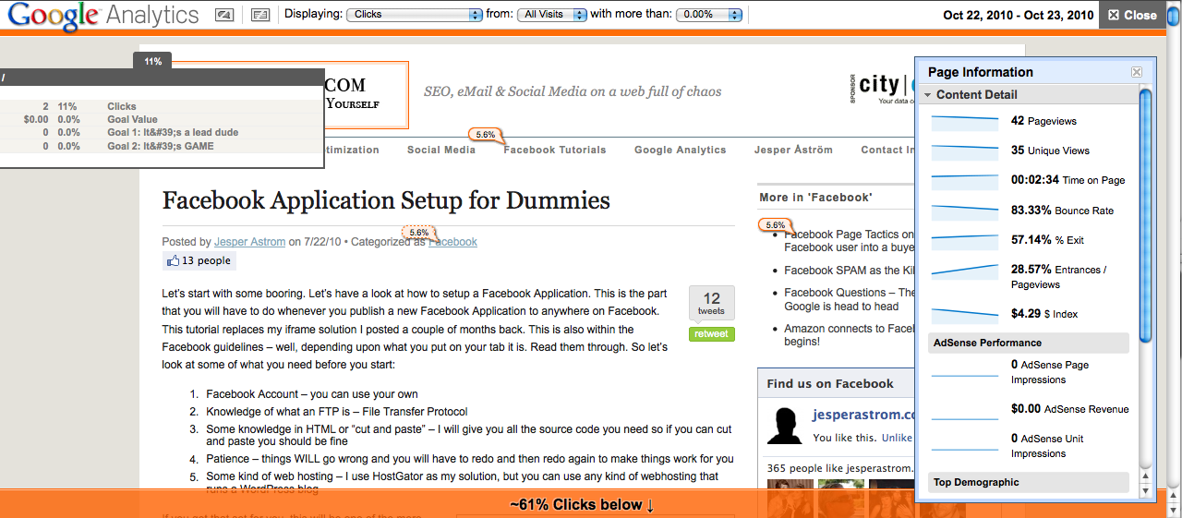Click the 5.6% bubble above Facebook Tutorials
The image size is (1182, 518).
pos(486,135)
